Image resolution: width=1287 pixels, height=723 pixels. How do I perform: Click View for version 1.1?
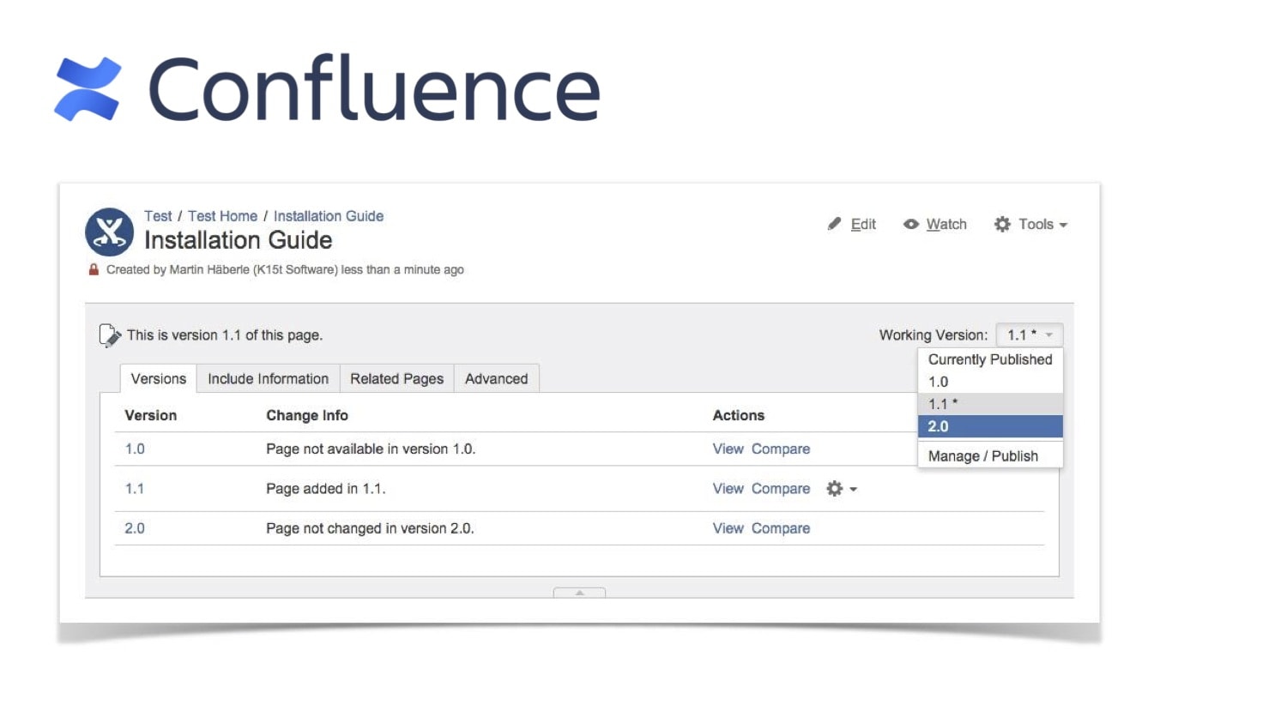(x=728, y=489)
